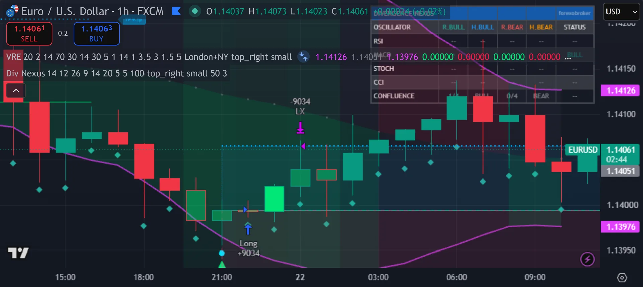The height and width of the screenshot is (287, 643).
Task: Click the blue right-pointing entry triangle marker
Action: click(245, 210)
